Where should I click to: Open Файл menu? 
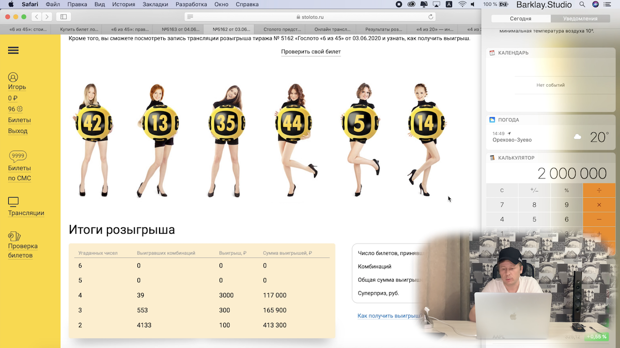53,4
